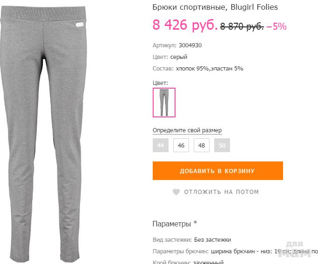This screenshot has height=264, width=318.
Task: Click the product title 'Брюки спортивные, Blugirl Folies'
Action: coord(215,7)
